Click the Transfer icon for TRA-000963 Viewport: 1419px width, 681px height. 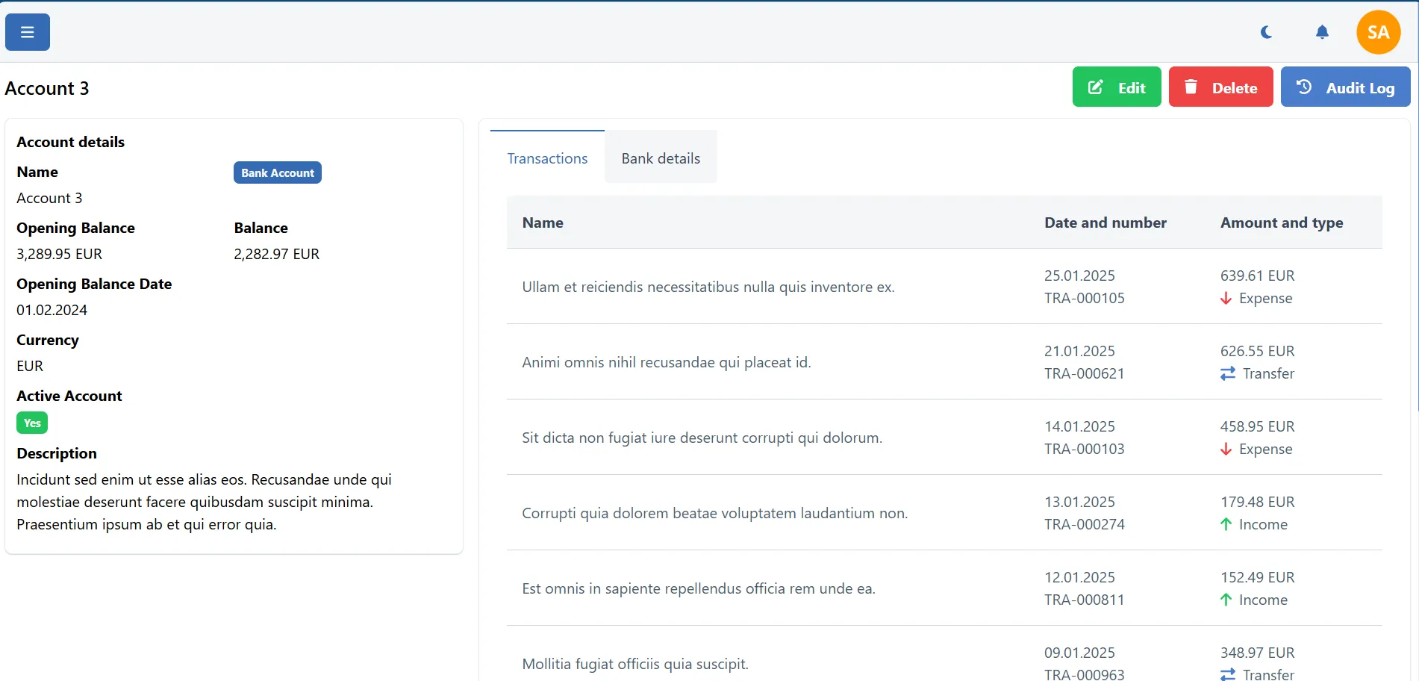(1226, 674)
